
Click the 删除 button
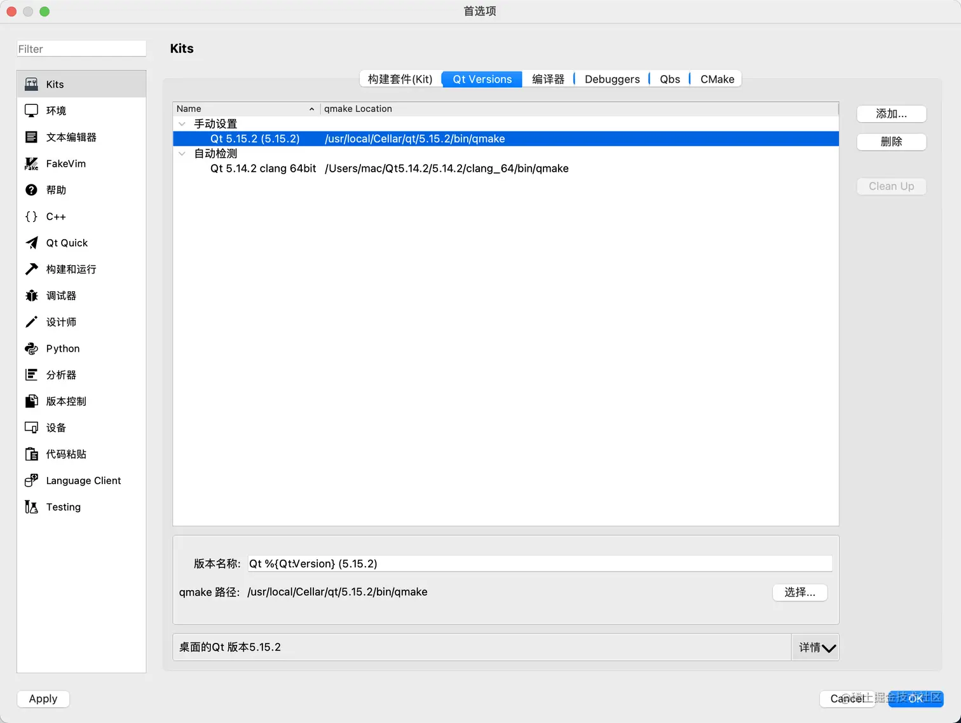891,142
